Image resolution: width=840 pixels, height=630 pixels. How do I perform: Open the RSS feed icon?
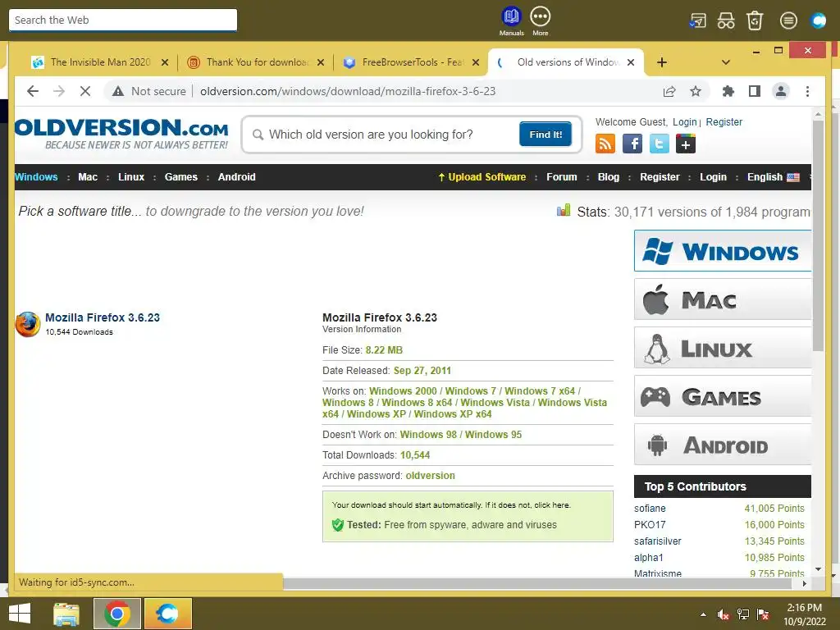click(605, 144)
